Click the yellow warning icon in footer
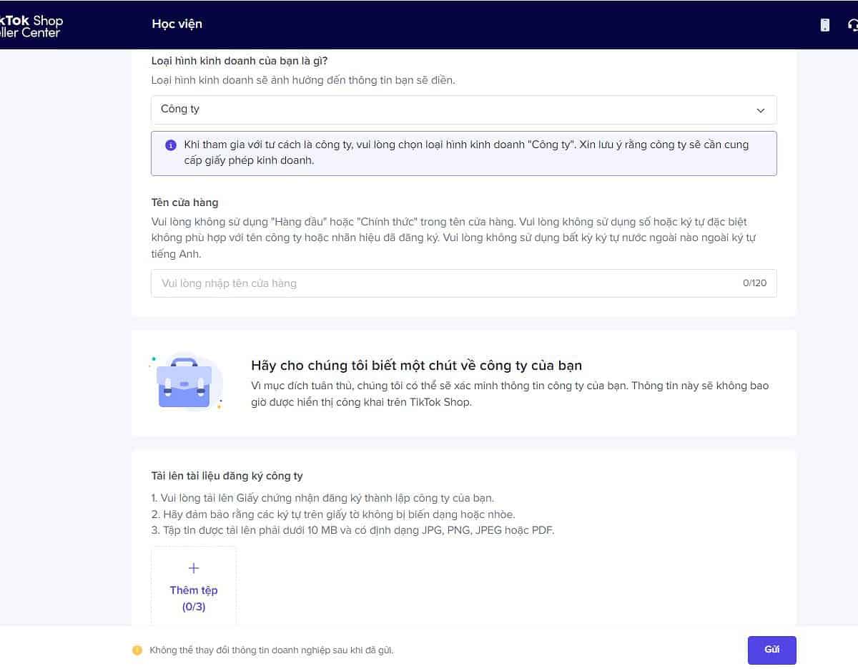The height and width of the screenshot is (669, 858). (x=137, y=650)
